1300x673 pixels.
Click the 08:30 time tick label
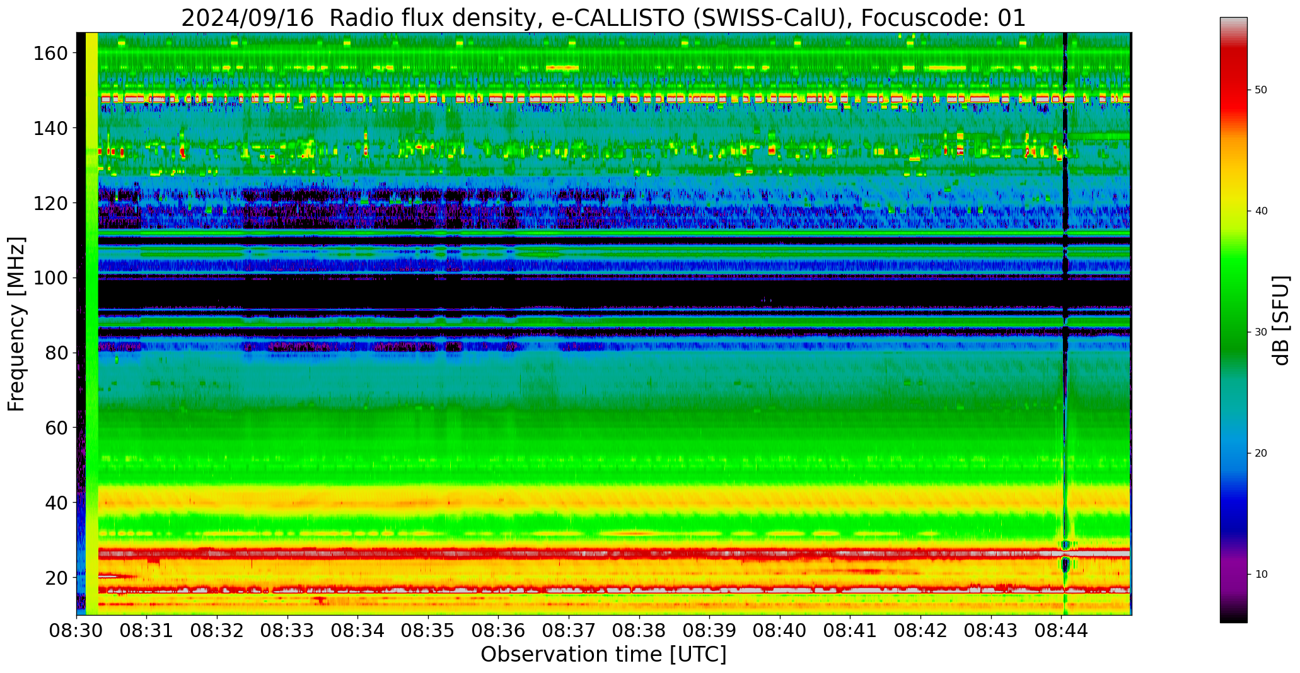77,630
